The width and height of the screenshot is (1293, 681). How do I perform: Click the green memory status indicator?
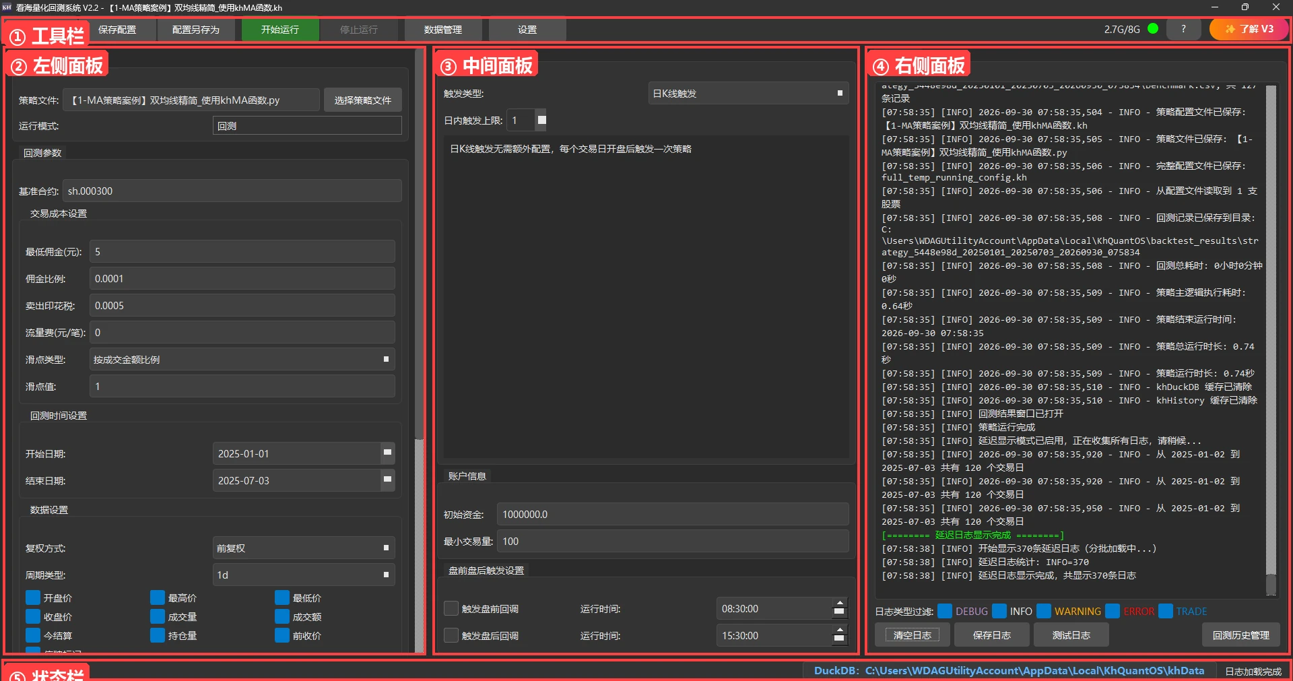pyautogui.click(x=1153, y=29)
